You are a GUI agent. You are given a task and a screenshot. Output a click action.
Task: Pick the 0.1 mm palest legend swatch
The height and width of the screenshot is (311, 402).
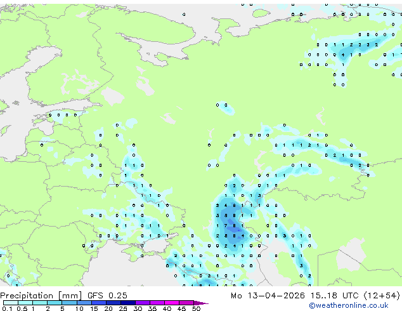click(x=11, y=303)
